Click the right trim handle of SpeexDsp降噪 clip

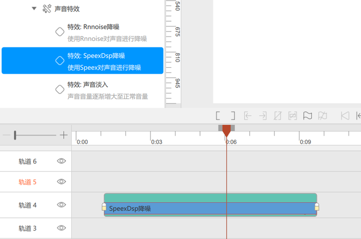(317, 207)
